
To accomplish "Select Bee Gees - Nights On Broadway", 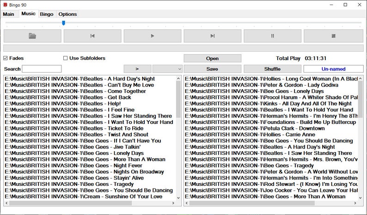I will coord(84,172).
